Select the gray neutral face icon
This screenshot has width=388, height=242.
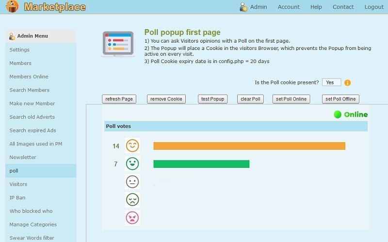pos(132,182)
